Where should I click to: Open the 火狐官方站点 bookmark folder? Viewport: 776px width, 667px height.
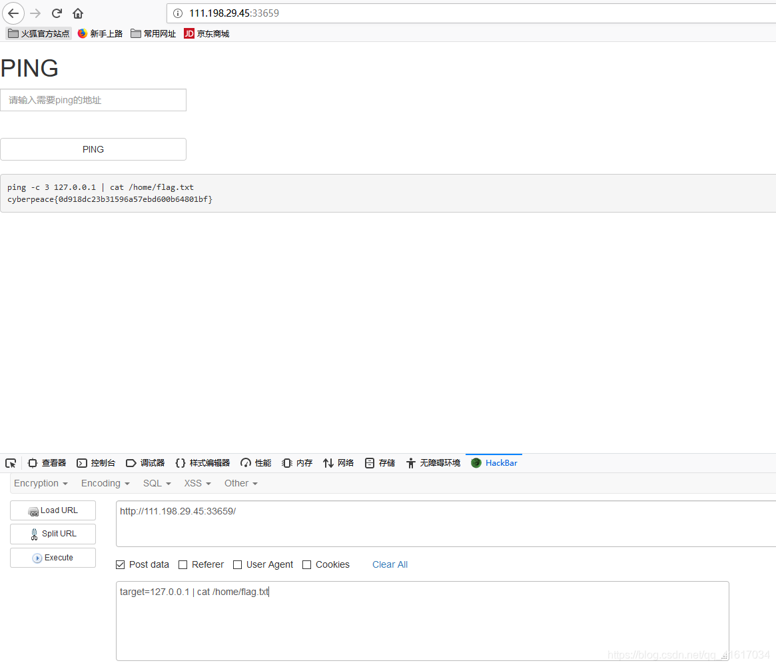pos(39,34)
